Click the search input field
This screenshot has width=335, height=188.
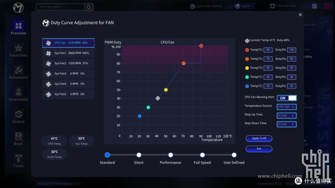click(61, 7)
